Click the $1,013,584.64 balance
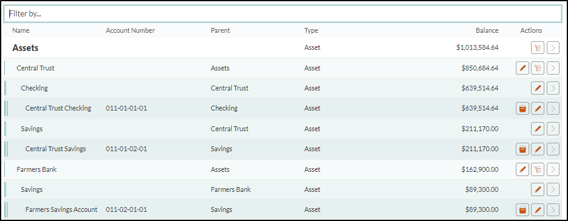 point(478,47)
